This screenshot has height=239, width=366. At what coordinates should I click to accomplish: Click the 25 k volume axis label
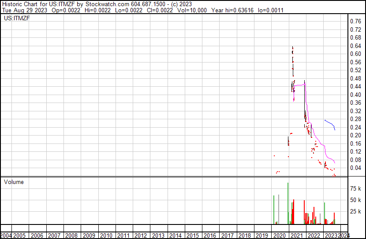[356, 211]
